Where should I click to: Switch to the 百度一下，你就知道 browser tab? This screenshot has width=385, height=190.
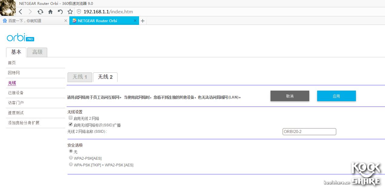pyautogui.click(x=35, y=21)
